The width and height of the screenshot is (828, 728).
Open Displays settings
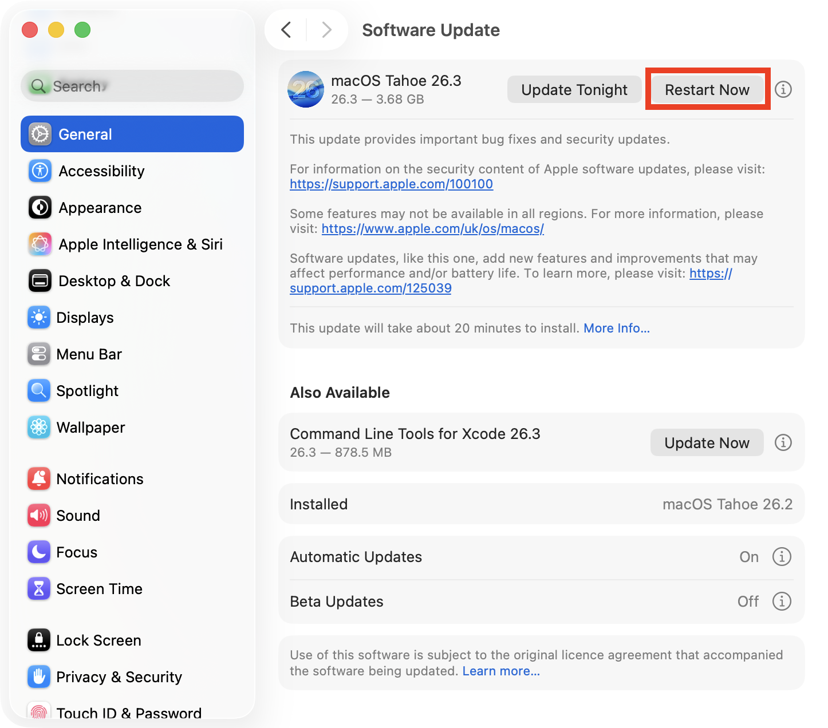(85, 318)
